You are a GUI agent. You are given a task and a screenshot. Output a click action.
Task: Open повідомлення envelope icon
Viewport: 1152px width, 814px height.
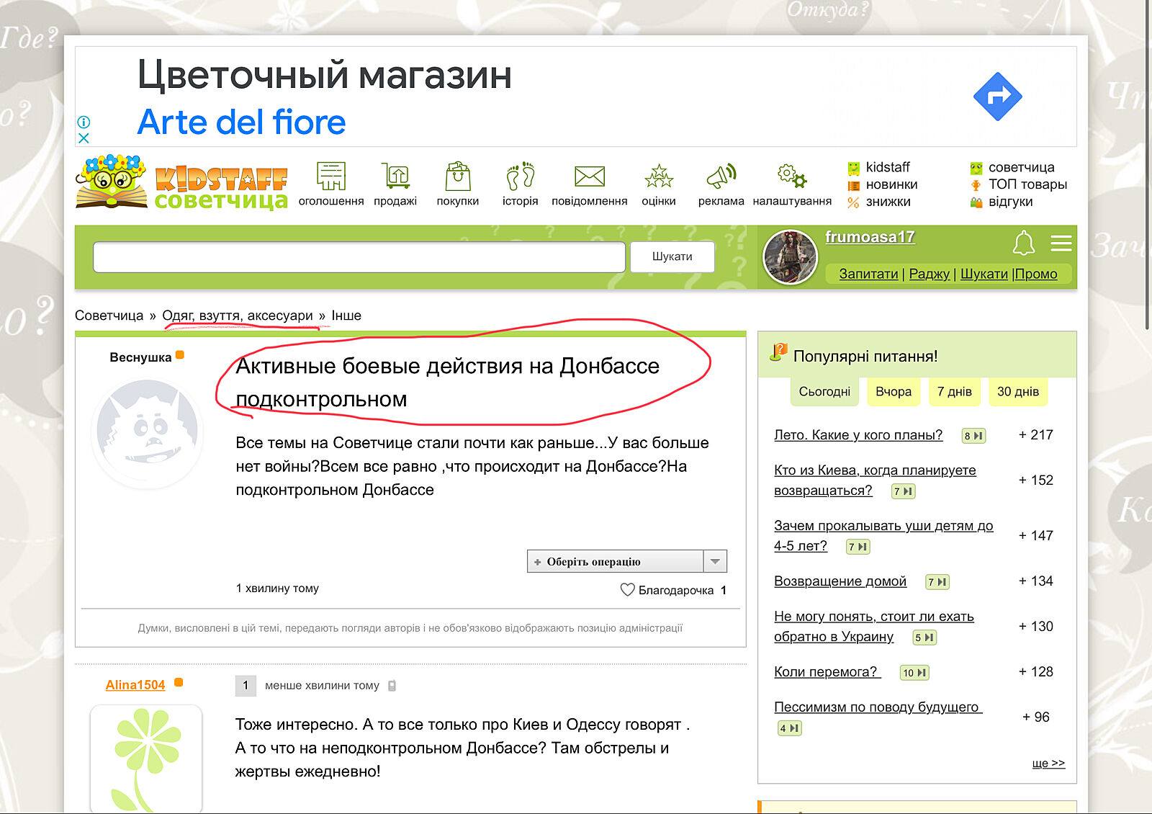tap(589, 176)
